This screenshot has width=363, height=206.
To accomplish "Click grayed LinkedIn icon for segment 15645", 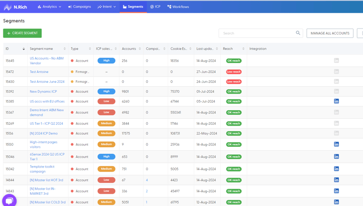I will pyautogui.click(x=336, y=61).
